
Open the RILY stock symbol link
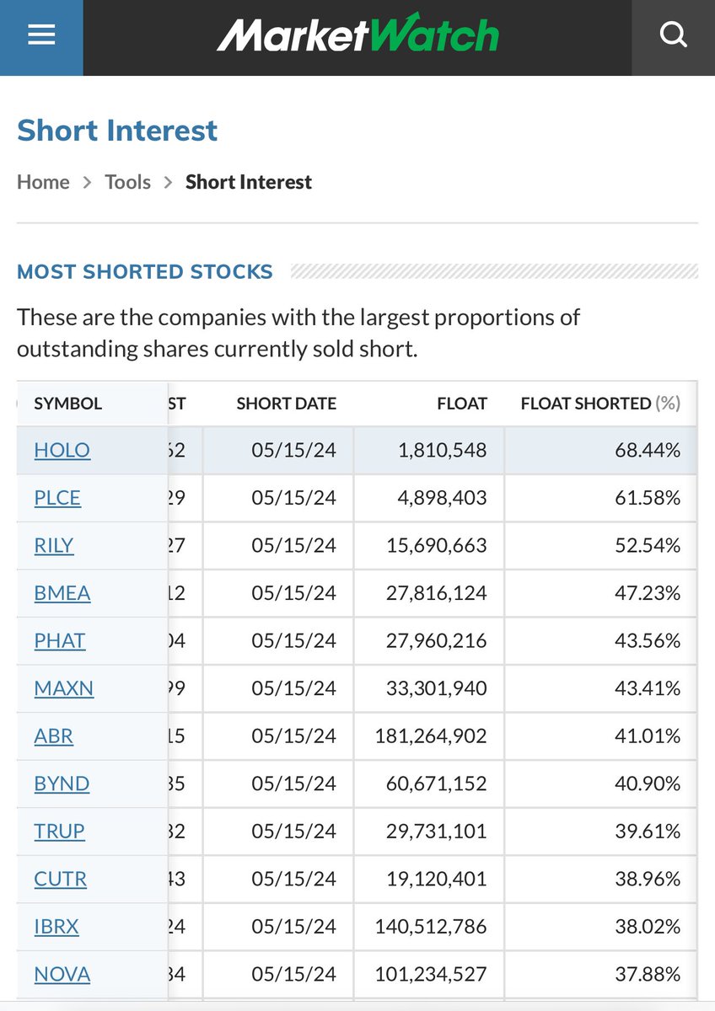[x=54, y=545]
